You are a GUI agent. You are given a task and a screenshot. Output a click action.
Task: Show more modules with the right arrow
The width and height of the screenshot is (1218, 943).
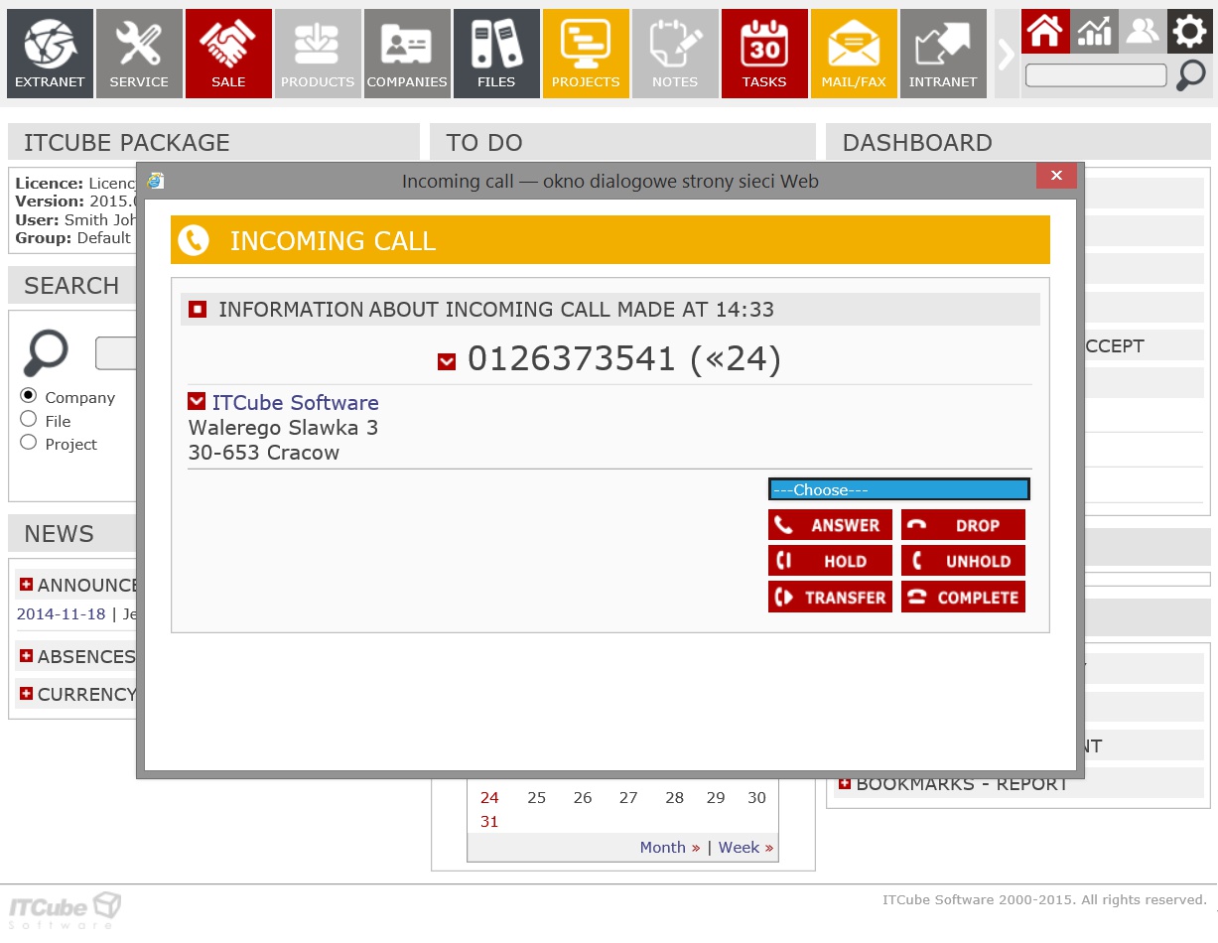tap(1007, 54)
